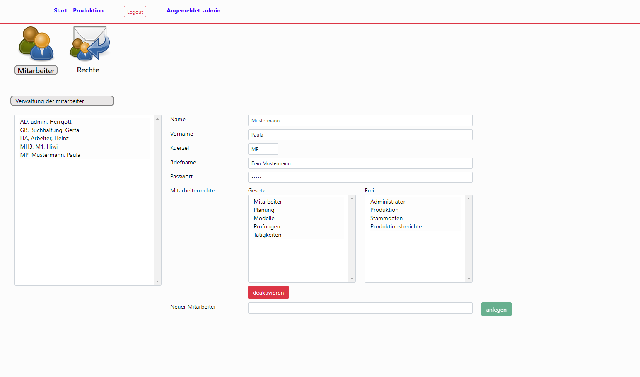Click up arrow of Gesetzt list scrollbar

352,199
